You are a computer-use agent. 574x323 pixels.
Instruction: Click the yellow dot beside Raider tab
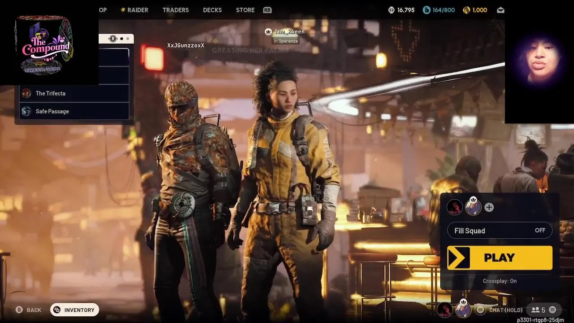click(x=123, y=10)
